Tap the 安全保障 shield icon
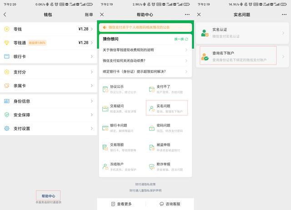Image resolution: width=291 pixels, height=210 pixels. (7, 115)
